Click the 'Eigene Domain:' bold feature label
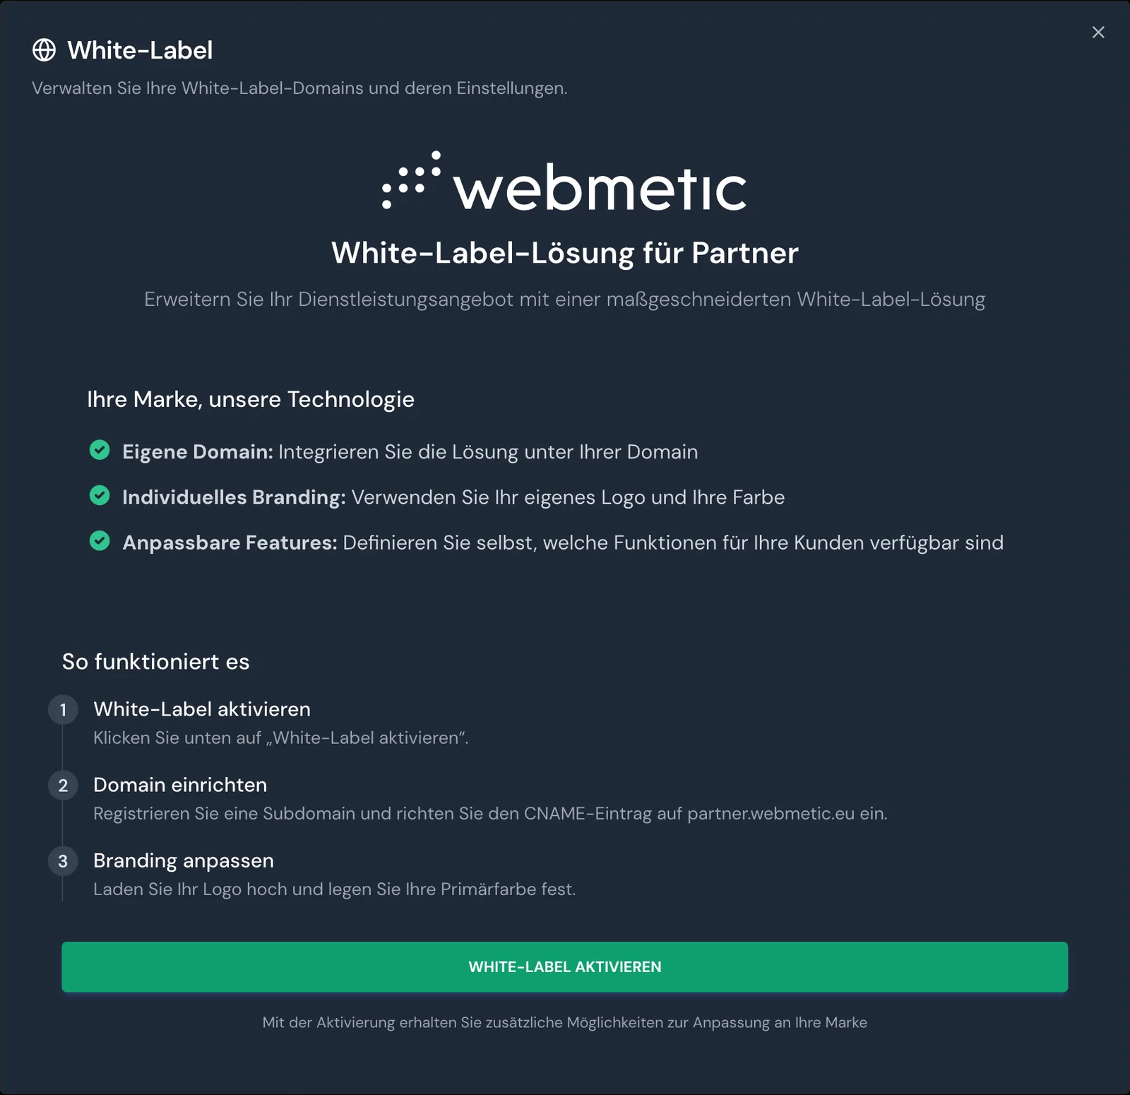The image size is (1130, 1095). (x=198, y=451)
